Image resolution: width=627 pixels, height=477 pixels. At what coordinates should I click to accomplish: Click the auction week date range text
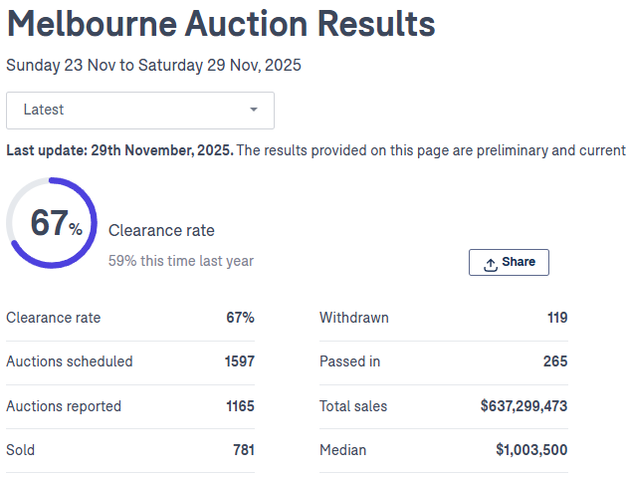coord(153,66)
